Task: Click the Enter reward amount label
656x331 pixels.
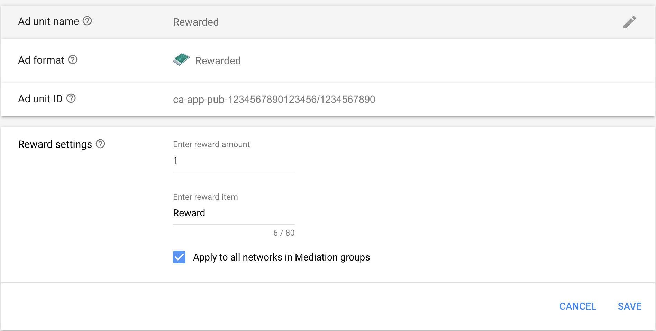Action: [x=211, y=144]
